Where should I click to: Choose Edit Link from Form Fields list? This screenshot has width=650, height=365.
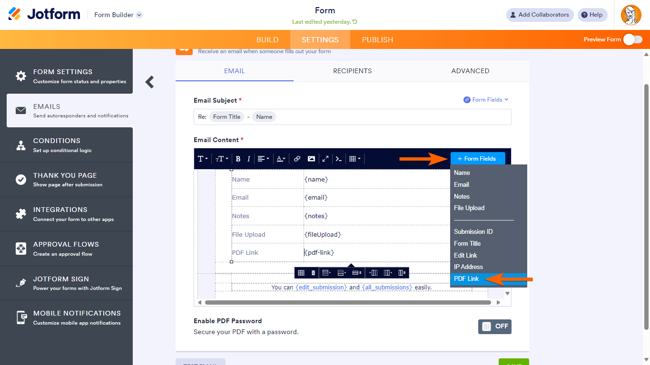pos(489,255)
